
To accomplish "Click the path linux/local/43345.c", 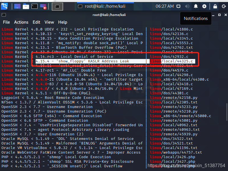I will (171, 38).
